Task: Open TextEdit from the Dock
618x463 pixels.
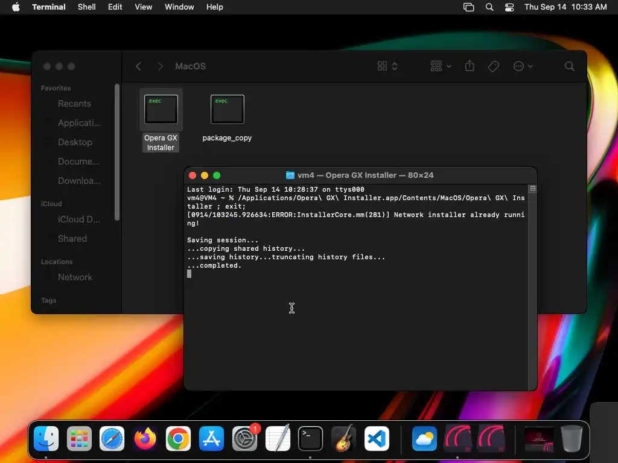Action: click(x=278, y=438)
